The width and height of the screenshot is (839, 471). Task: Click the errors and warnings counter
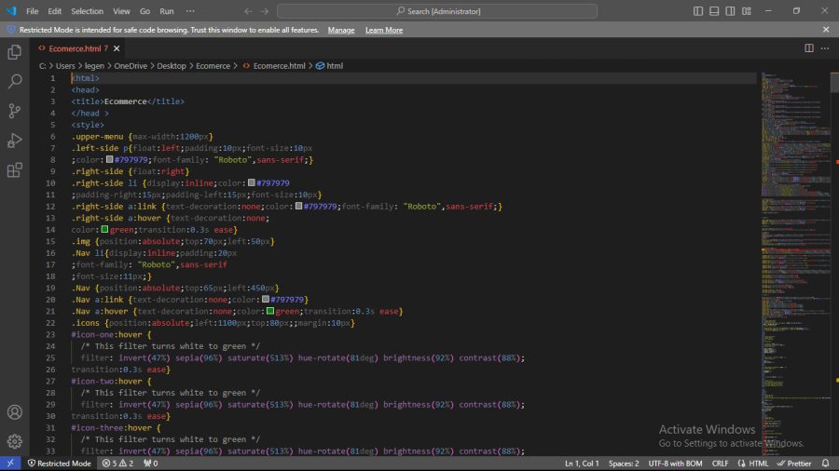117,463
